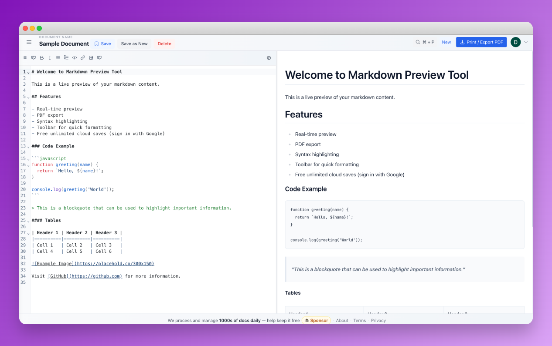
Task: Click the macOS green zoom window button
Action: 39,28
